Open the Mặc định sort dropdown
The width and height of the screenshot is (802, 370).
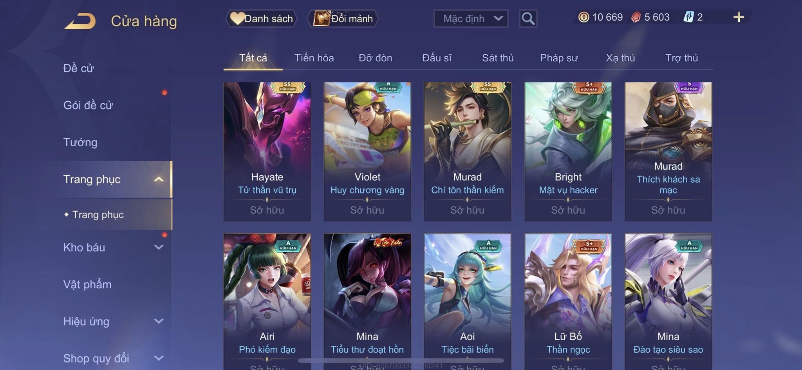coord(471,18)
